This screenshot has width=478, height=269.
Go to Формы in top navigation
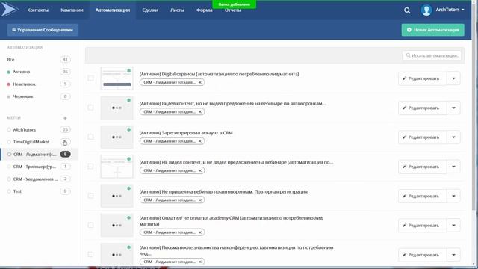coord(204,10)
